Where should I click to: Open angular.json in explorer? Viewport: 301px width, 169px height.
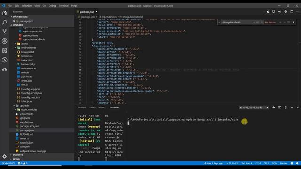pyautogui.click(x=26, y=122)
